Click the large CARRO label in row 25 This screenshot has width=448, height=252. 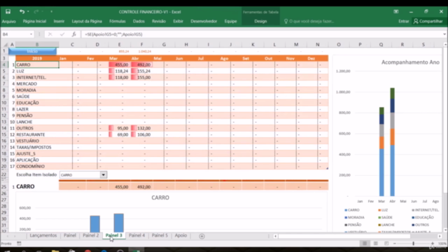[x=25, y=187]
